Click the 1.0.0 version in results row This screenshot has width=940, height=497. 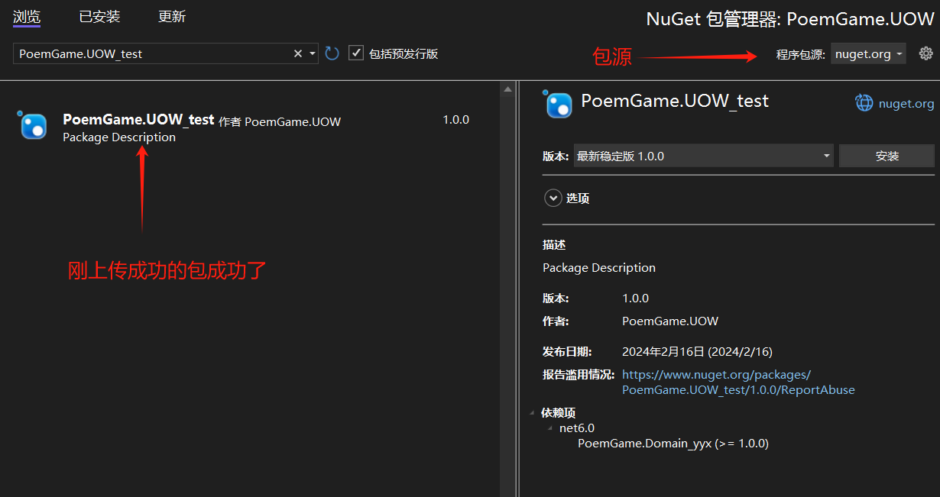click(456, 120)
